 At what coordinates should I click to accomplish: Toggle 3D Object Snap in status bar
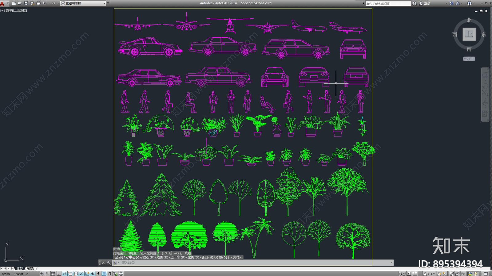tap(76, 274)
